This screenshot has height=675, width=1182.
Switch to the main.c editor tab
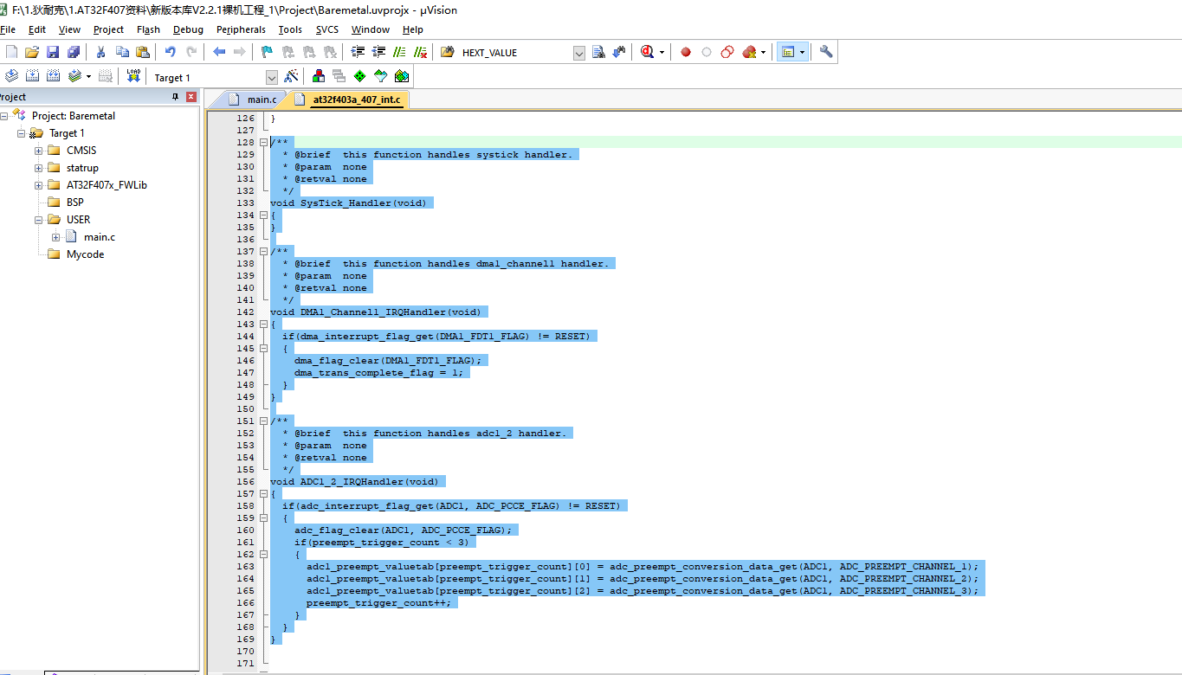click(252, 100)
